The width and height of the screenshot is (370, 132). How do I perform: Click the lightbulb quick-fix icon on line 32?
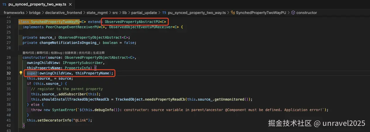click(x=21, y=73)
